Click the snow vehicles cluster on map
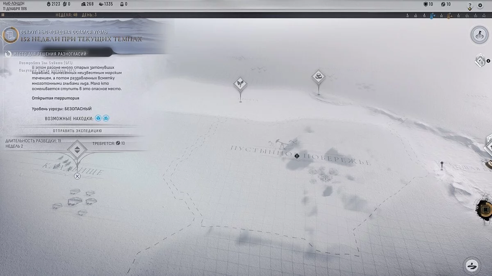Viewport: 492px width, 276px height. point(75,201)
